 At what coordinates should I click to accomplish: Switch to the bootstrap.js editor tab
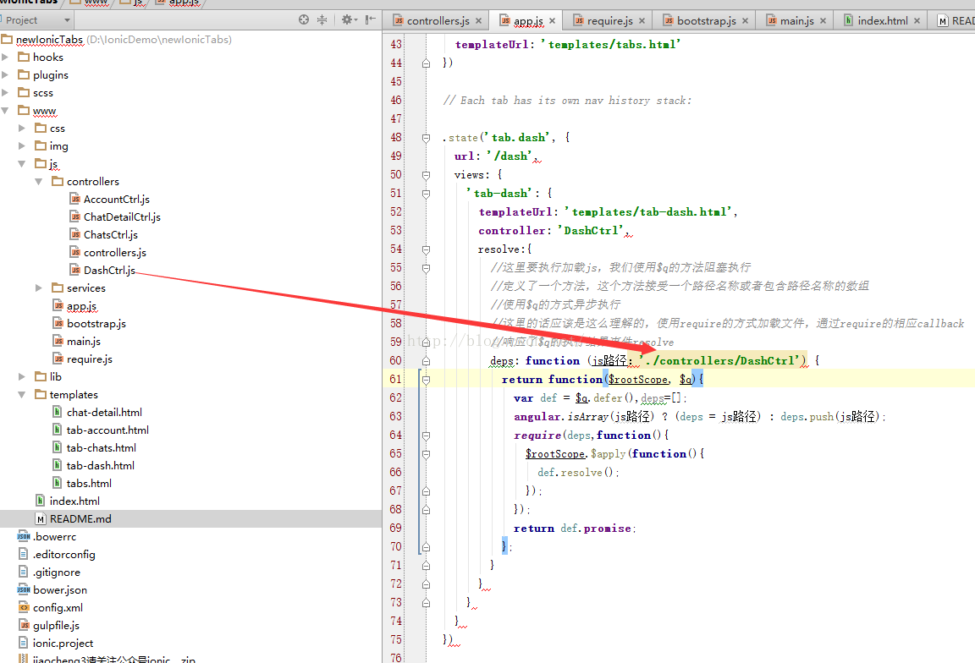(706, 20)
